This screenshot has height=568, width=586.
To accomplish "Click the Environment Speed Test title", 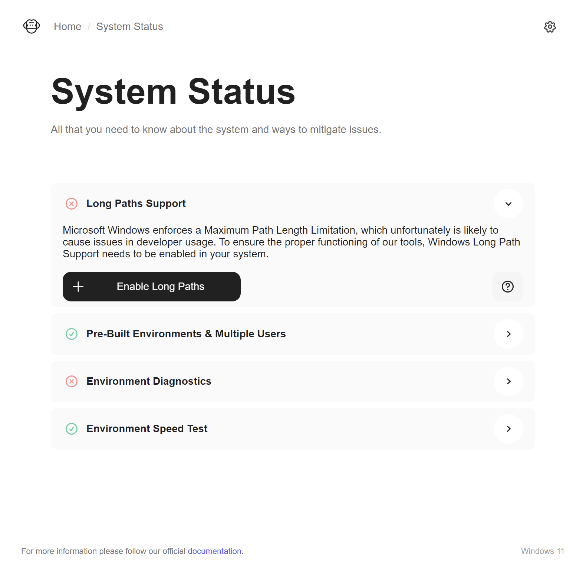I will click(147, 429).
